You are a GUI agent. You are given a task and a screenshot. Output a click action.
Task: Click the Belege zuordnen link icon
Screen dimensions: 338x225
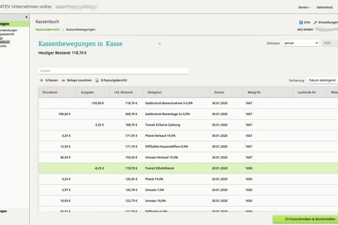pyautogui.click(x=63, y=80)
